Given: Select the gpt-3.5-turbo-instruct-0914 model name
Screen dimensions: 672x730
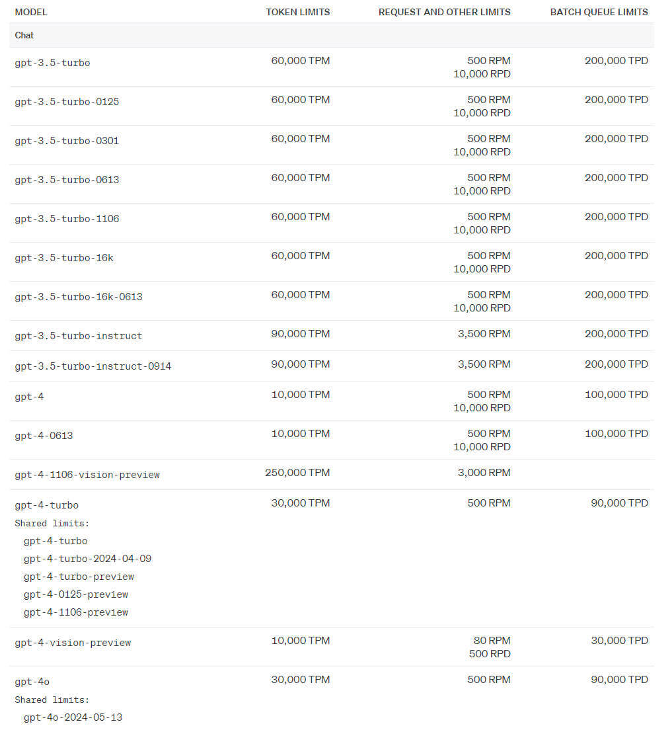Looking at the screenshot, I should [x=93, y=366].
